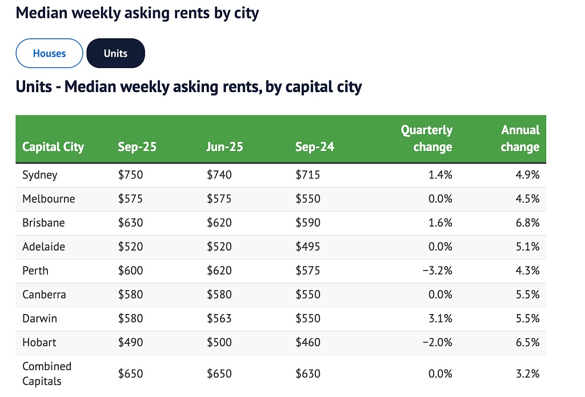Click Brisbane's annual change of 6.8%

527,223
